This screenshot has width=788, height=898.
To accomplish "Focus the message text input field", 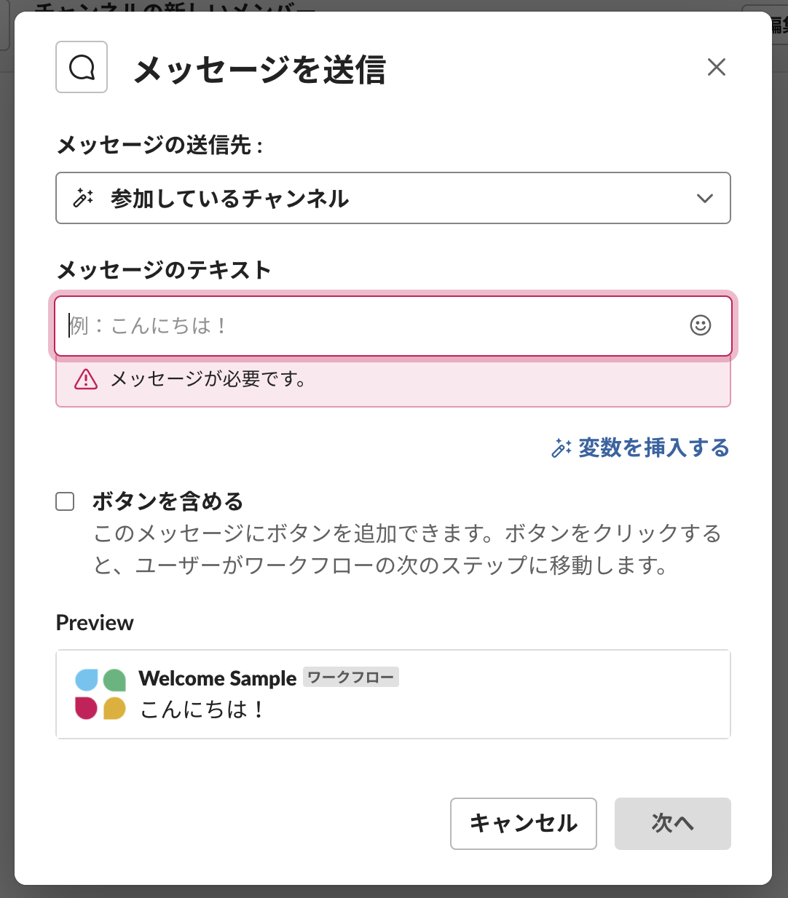I will click(x=393, y=326).
